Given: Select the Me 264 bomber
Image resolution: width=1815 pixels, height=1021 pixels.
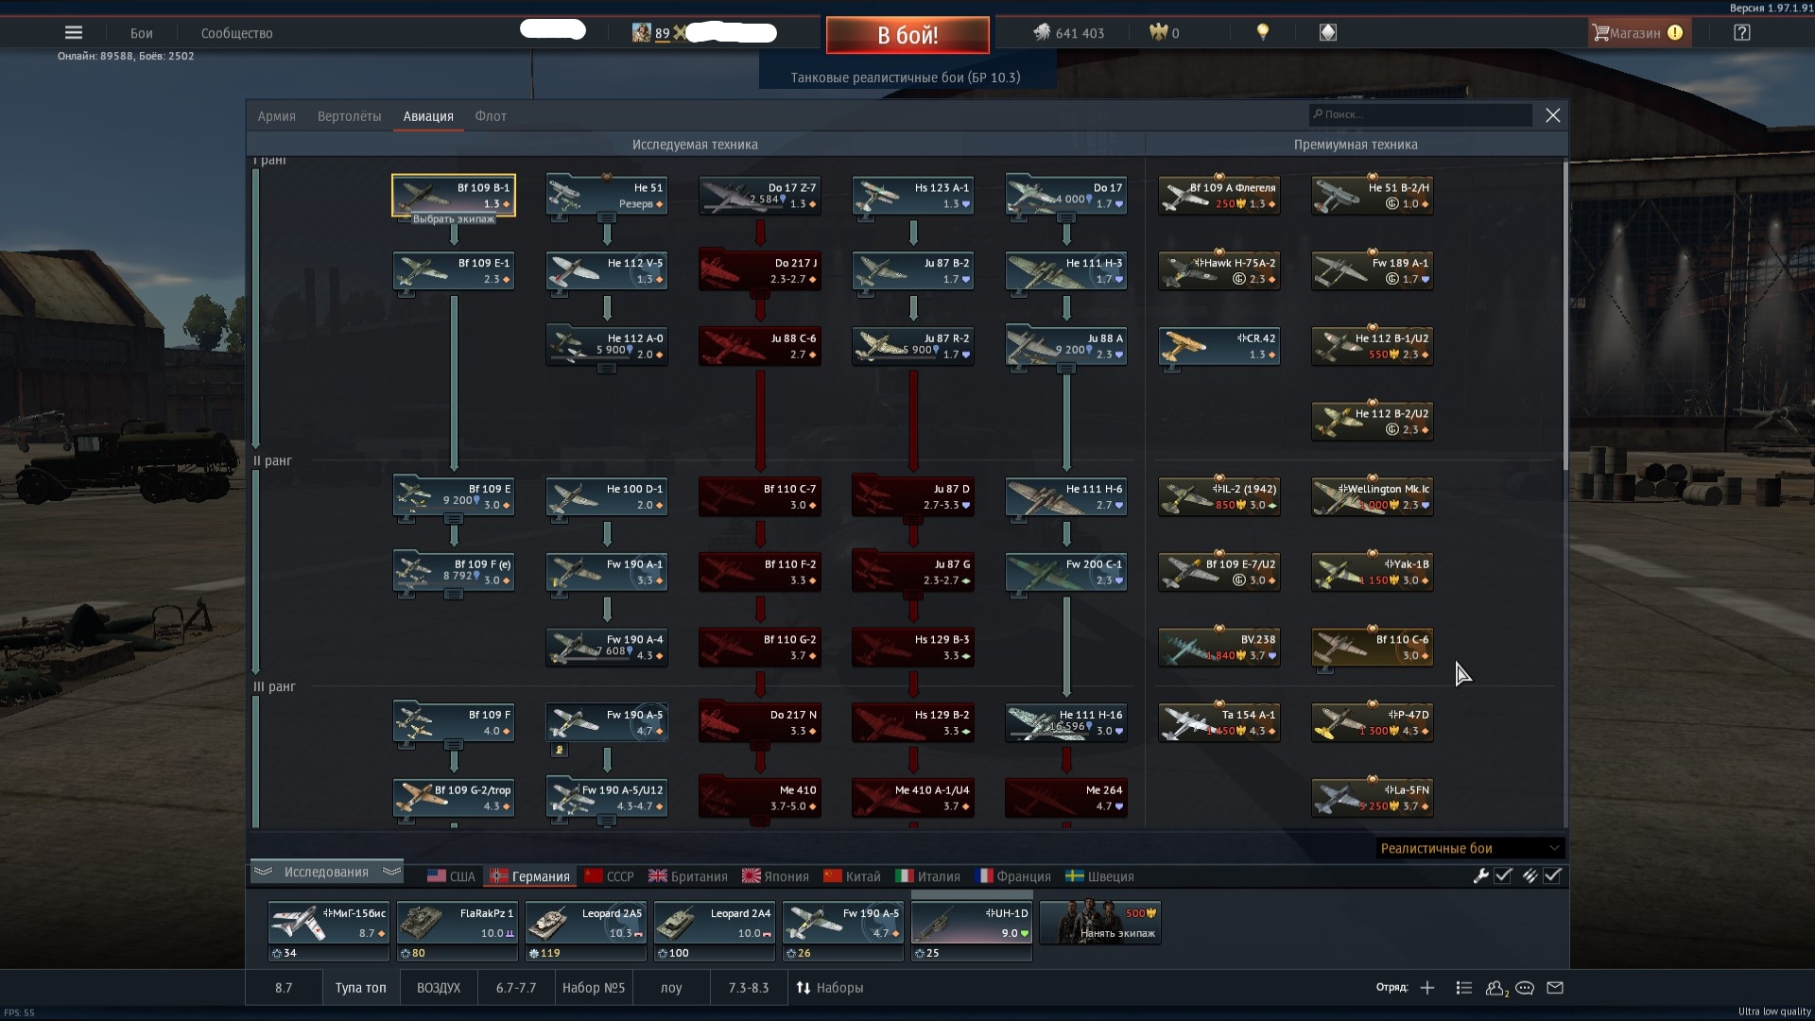Looking at the screenshot, I should click(1066, 797).
